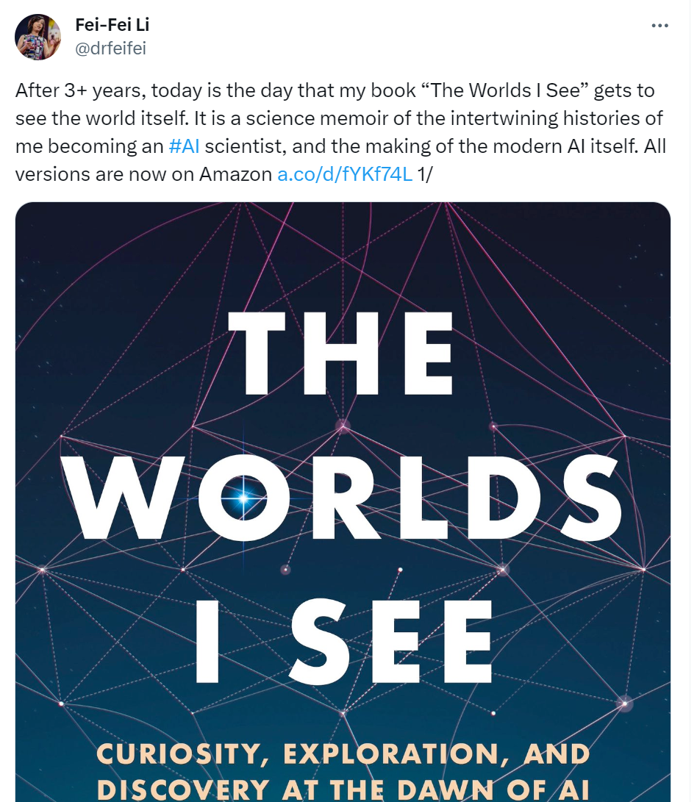This screenshot has height=802, width=697.
Task: Click the @drfeifei handle
Action: [x=110, y=49]
